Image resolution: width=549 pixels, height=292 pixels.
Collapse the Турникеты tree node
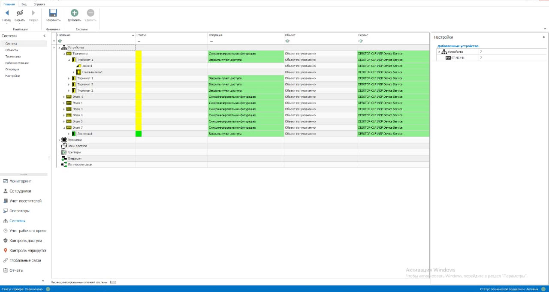(x=64, y=54)
